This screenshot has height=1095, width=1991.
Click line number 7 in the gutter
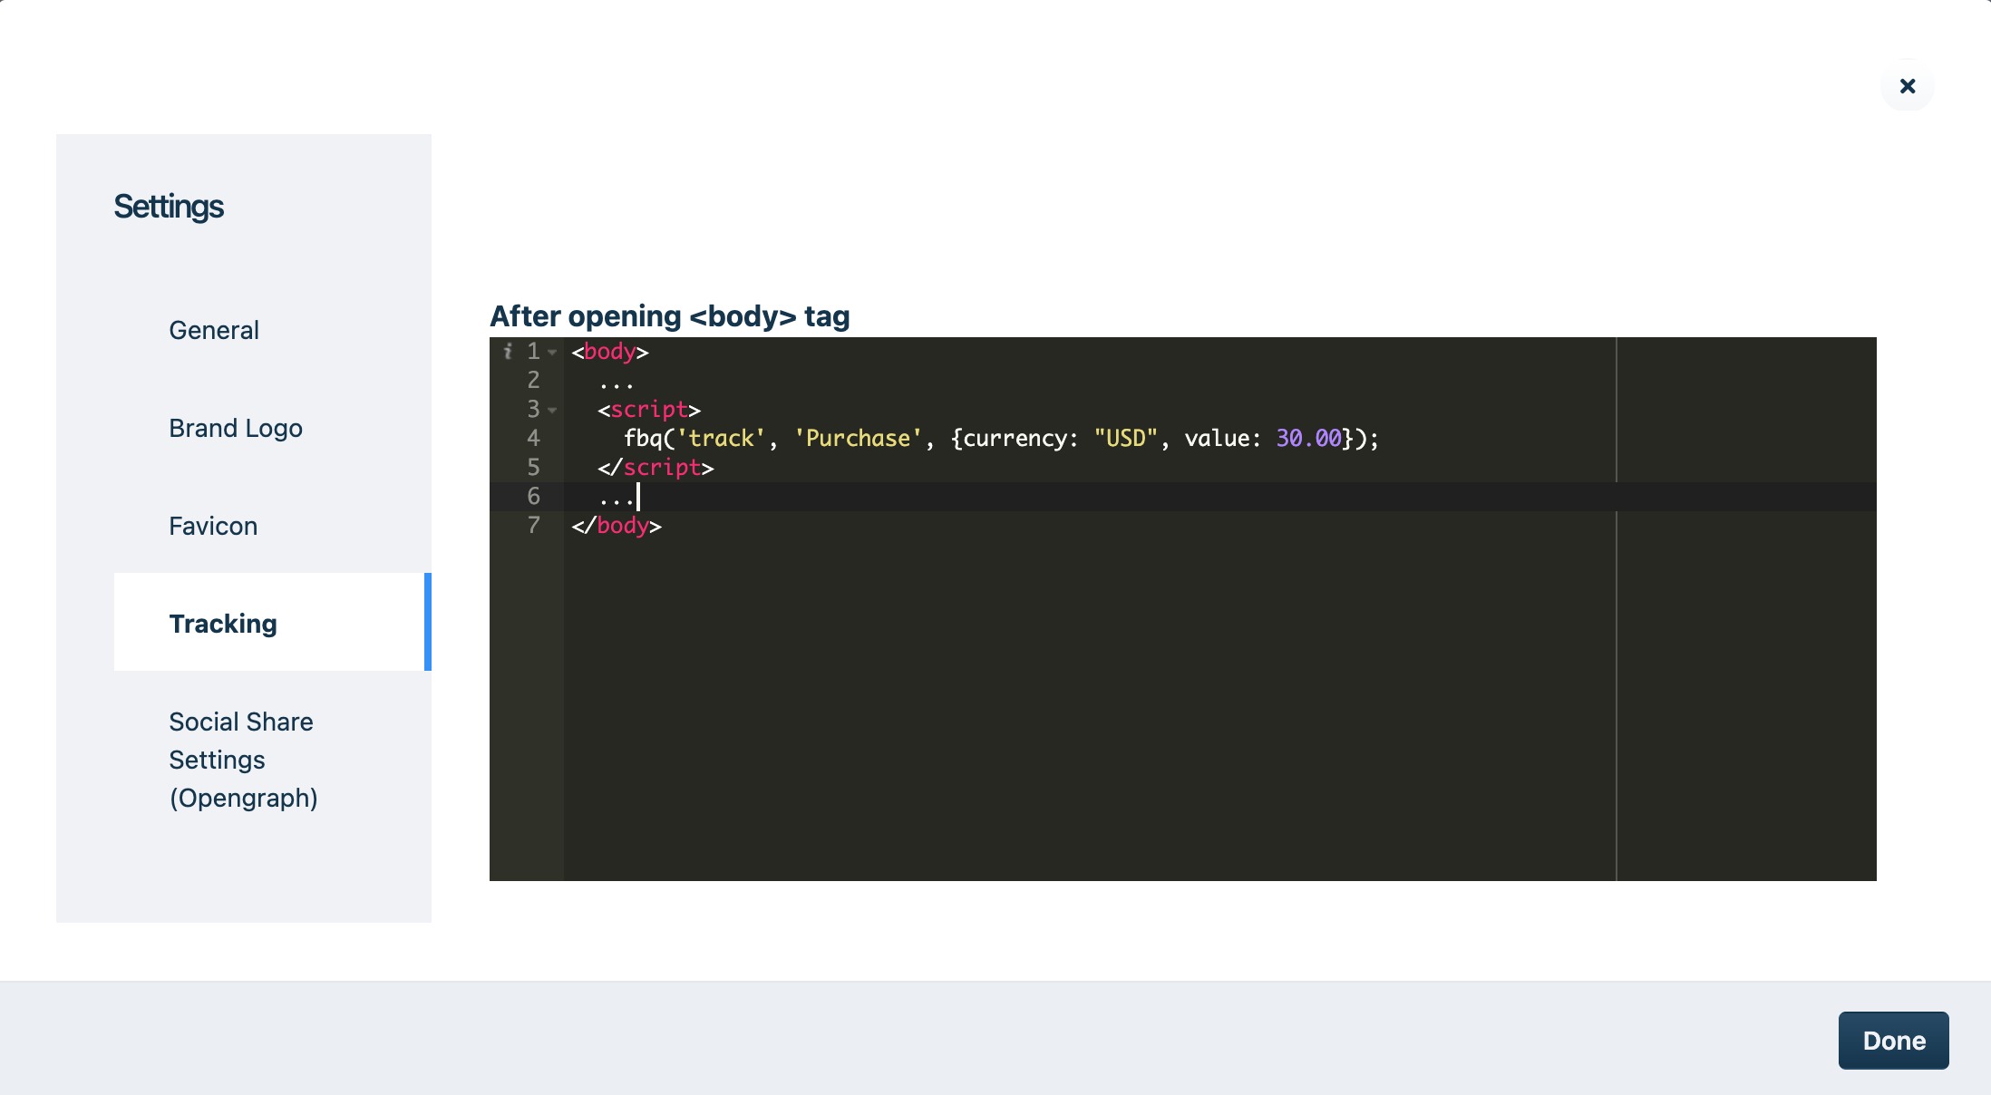pos(533,526)
